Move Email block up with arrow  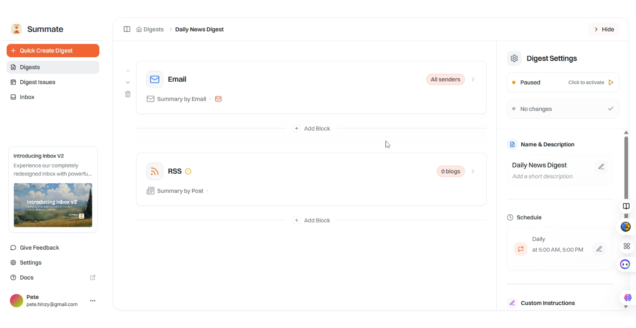pyautogui.click(x=128, y=71)
